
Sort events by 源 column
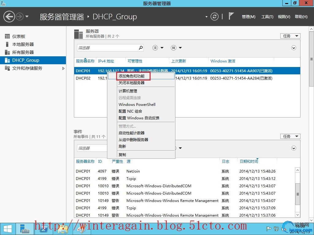[x=128, y=162]
